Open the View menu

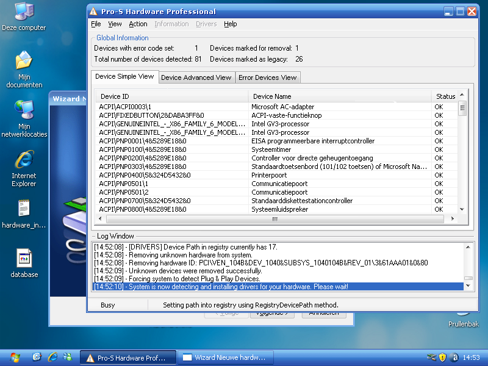click(x=115, y=24)
